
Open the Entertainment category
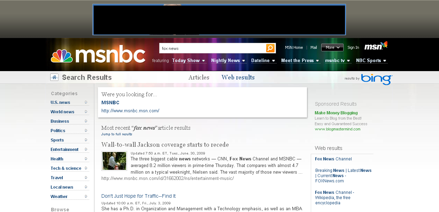pos(64,149)
